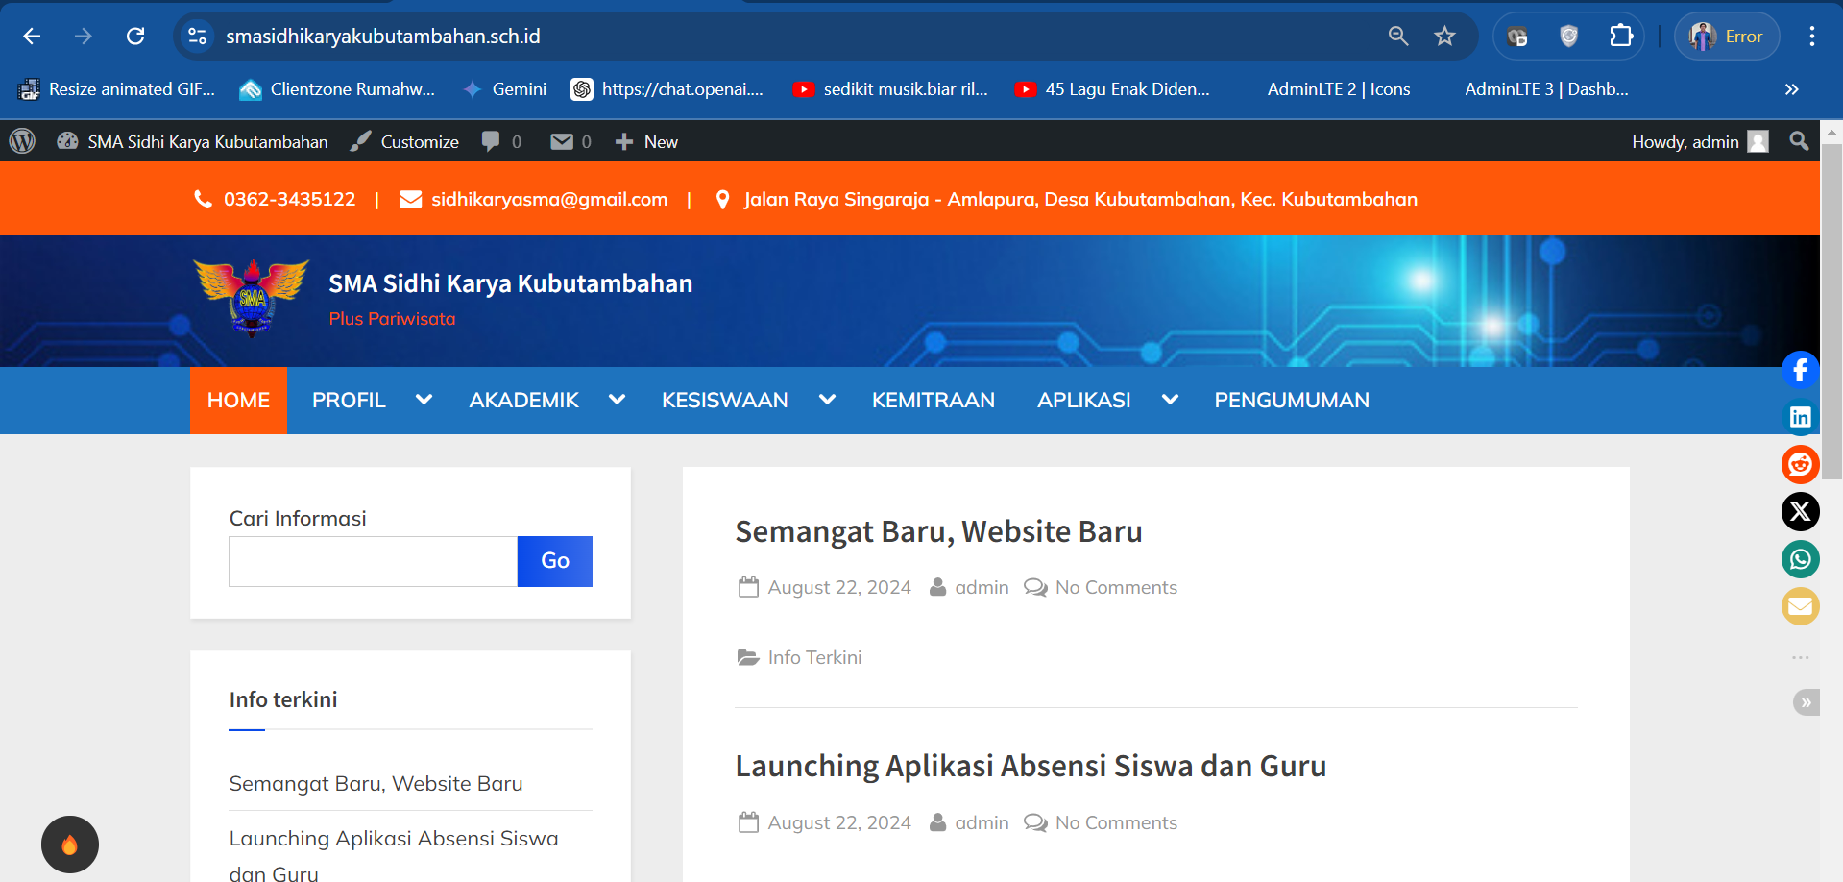Open the post Semangat Baru, Website Baru
Screen dimensions: 1843x882
(x=938, y=530)
